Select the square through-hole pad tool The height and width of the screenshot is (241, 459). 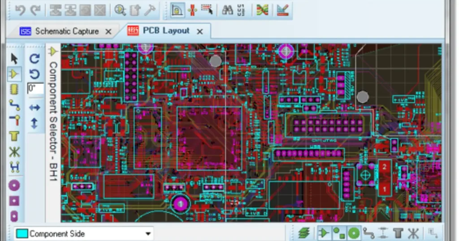pyautogui.click(x=14, y=201)
